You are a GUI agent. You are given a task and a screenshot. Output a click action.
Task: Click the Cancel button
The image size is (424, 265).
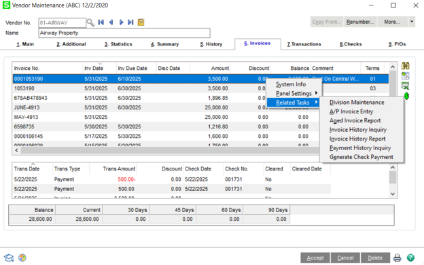[345, 258]
